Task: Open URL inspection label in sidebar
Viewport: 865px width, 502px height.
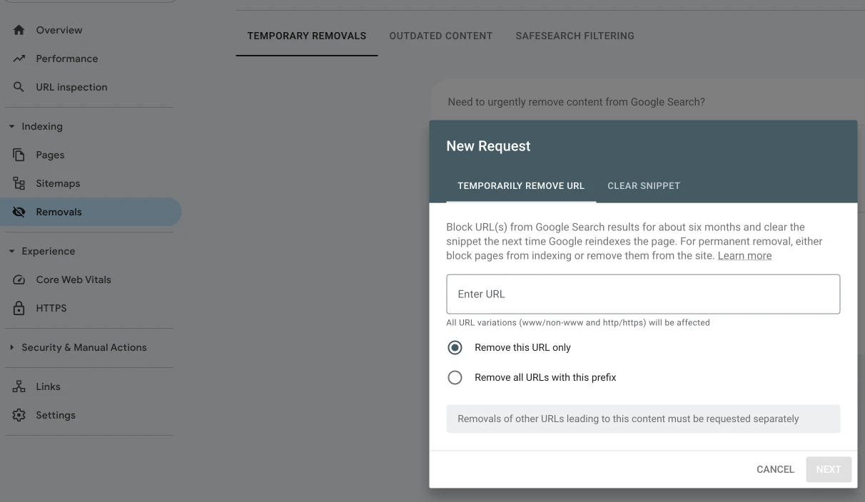Action: click(x=71, y=87)
